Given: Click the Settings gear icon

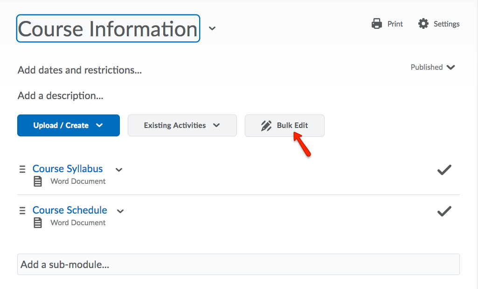Looking at the screenshot, I should (x=423, y=24).
